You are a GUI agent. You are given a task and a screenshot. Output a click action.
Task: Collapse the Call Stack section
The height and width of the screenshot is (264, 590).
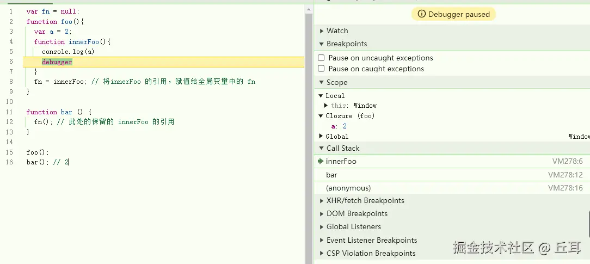coord(322,148)
